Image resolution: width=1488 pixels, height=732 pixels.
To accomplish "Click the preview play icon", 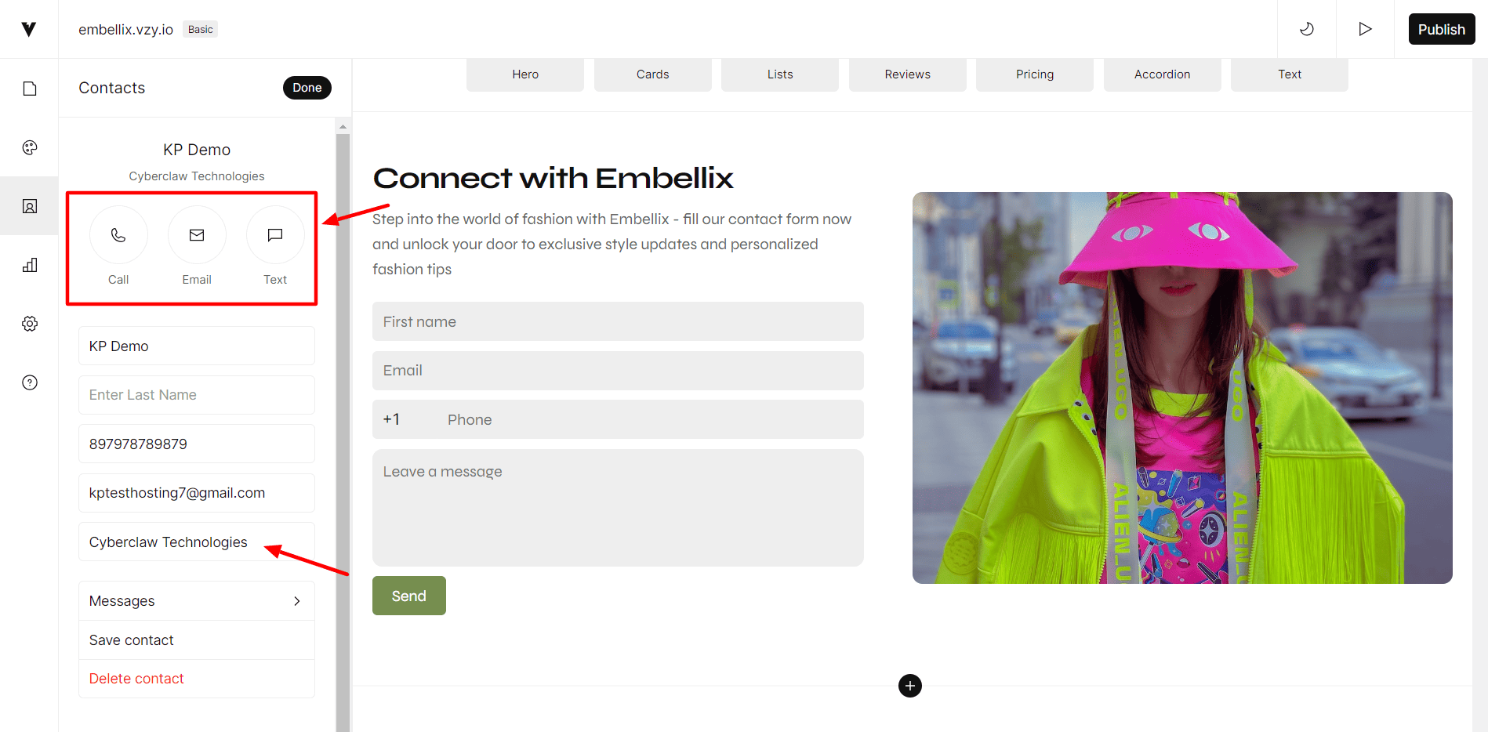I will coord(1365,29).
